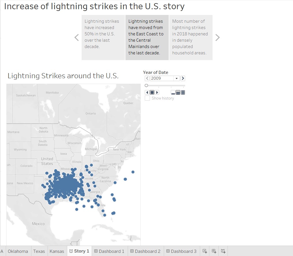The width and height of the screenshot is (293, 256).
Task: Open the Dashboard 2 tab
Action: [146, 251]
